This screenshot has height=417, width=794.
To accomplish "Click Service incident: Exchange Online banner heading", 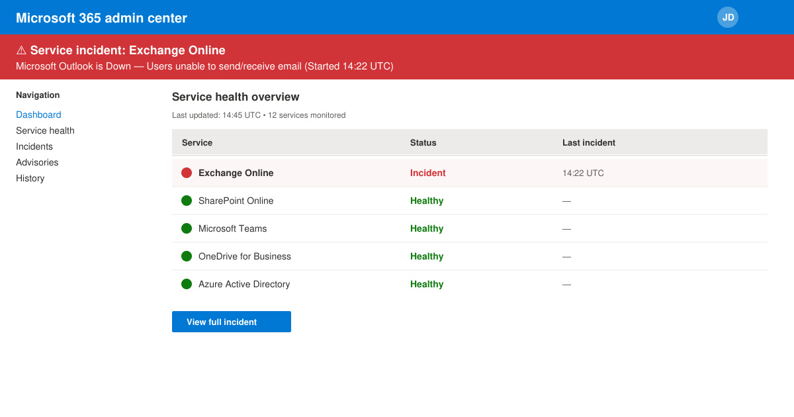I will 120,50.
